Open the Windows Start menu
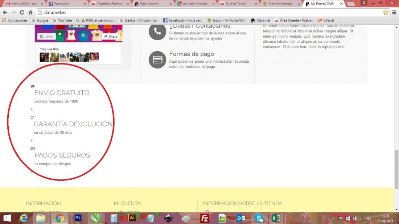 pos(7,218)
